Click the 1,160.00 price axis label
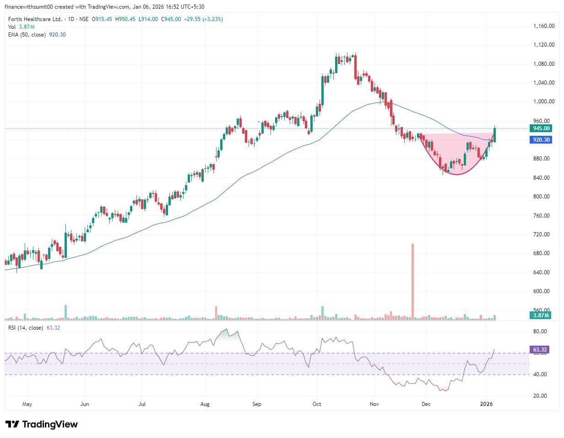This screenshot has height=438, width=564. [x=544, y=26]
